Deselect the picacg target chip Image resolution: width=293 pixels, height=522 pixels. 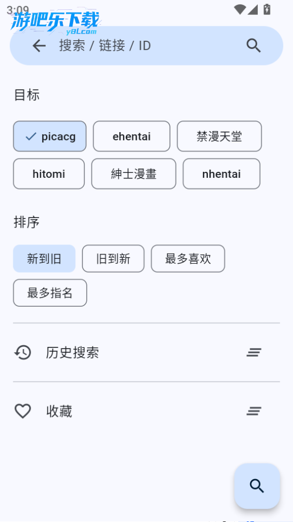click(50, 136)
